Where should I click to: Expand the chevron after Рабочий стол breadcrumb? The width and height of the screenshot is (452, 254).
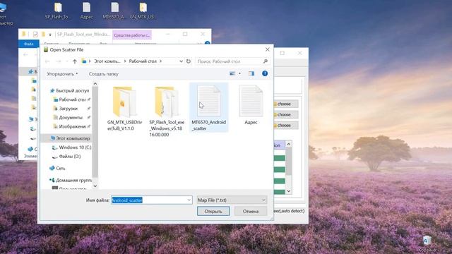tap(160, 61)
